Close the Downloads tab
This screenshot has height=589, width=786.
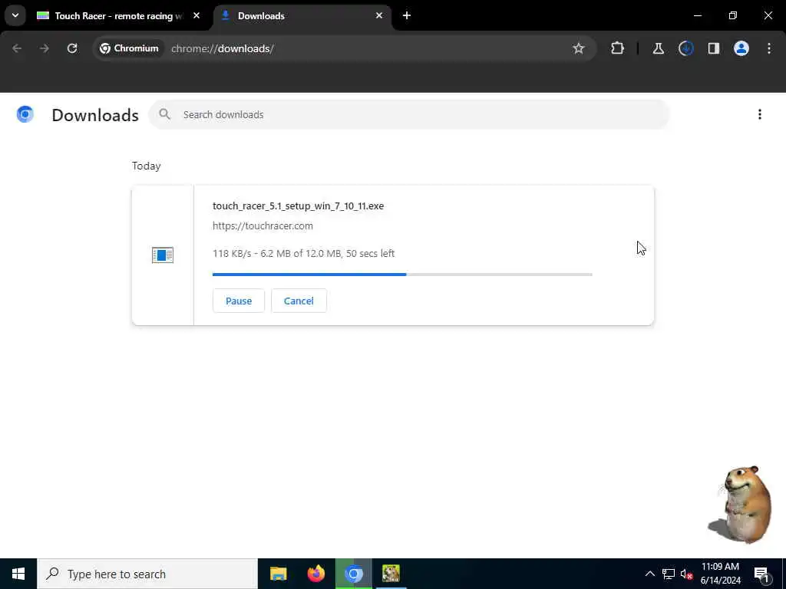pos(379,15)
